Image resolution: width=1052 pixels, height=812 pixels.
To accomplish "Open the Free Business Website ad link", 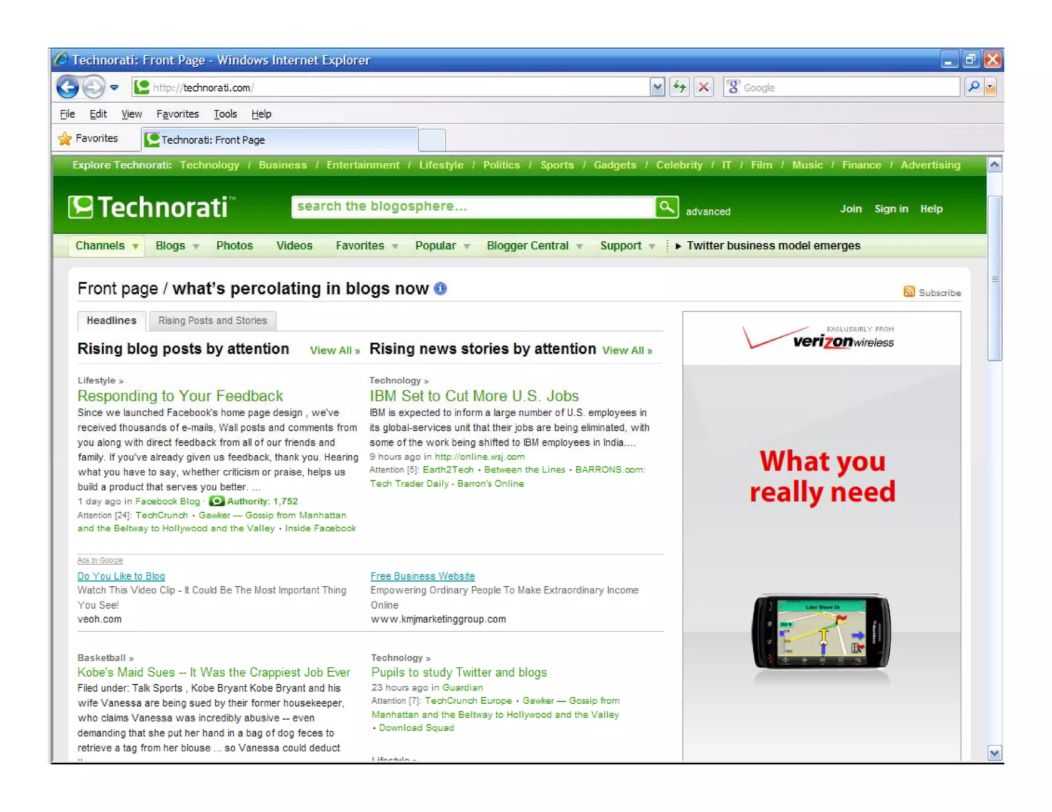I will 423,576.
